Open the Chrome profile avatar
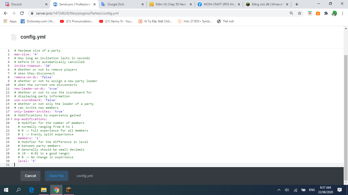This screenshot has height=195, width=348. coord(334,13)
